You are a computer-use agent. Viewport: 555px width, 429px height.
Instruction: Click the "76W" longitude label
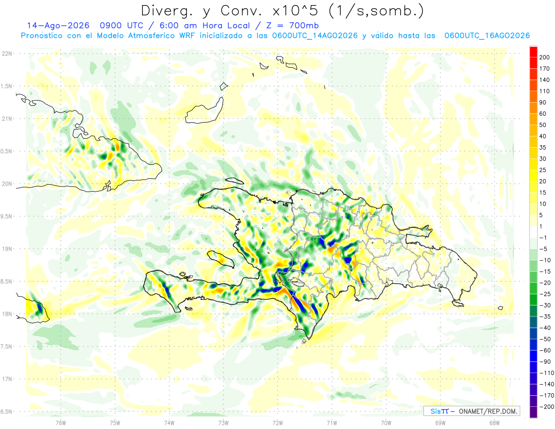click(61, 422)
